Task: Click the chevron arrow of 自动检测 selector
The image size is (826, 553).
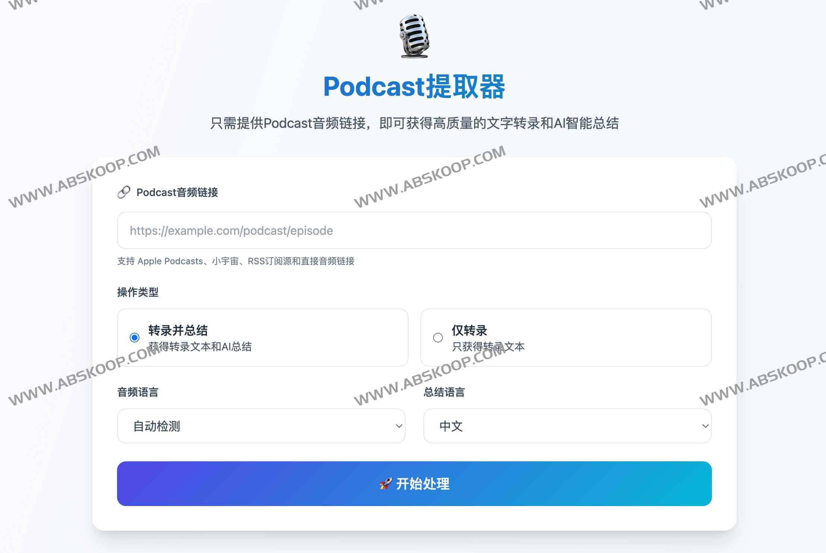Action: (398, 426)
